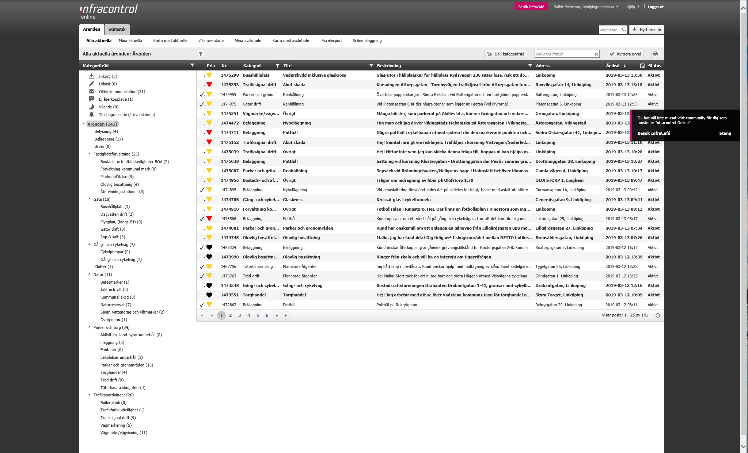Switch to the Statistik tab
748x453 pixels.
tap(117, 29)
